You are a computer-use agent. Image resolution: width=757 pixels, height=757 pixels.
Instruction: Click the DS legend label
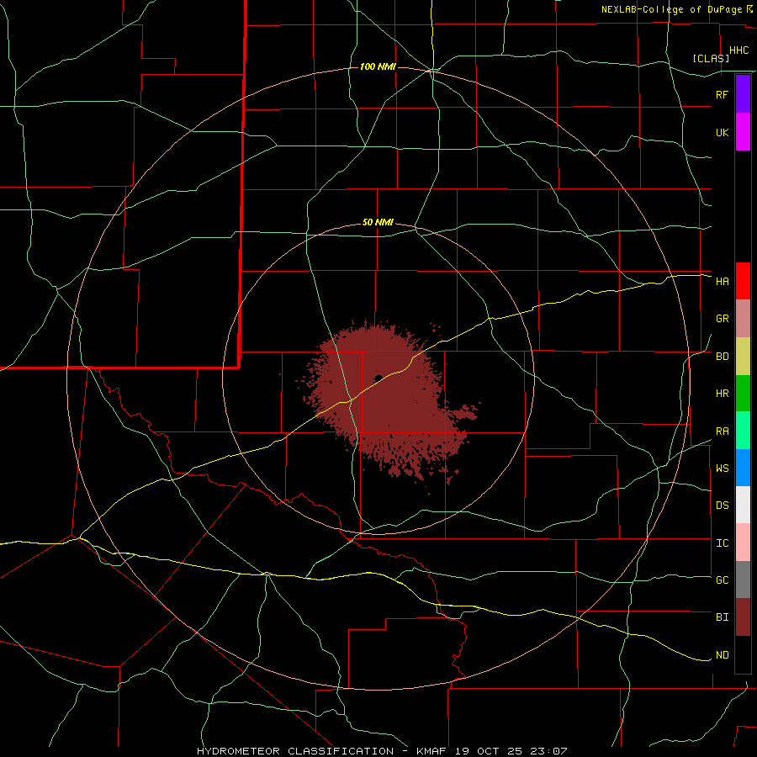[x=722, y=506]
